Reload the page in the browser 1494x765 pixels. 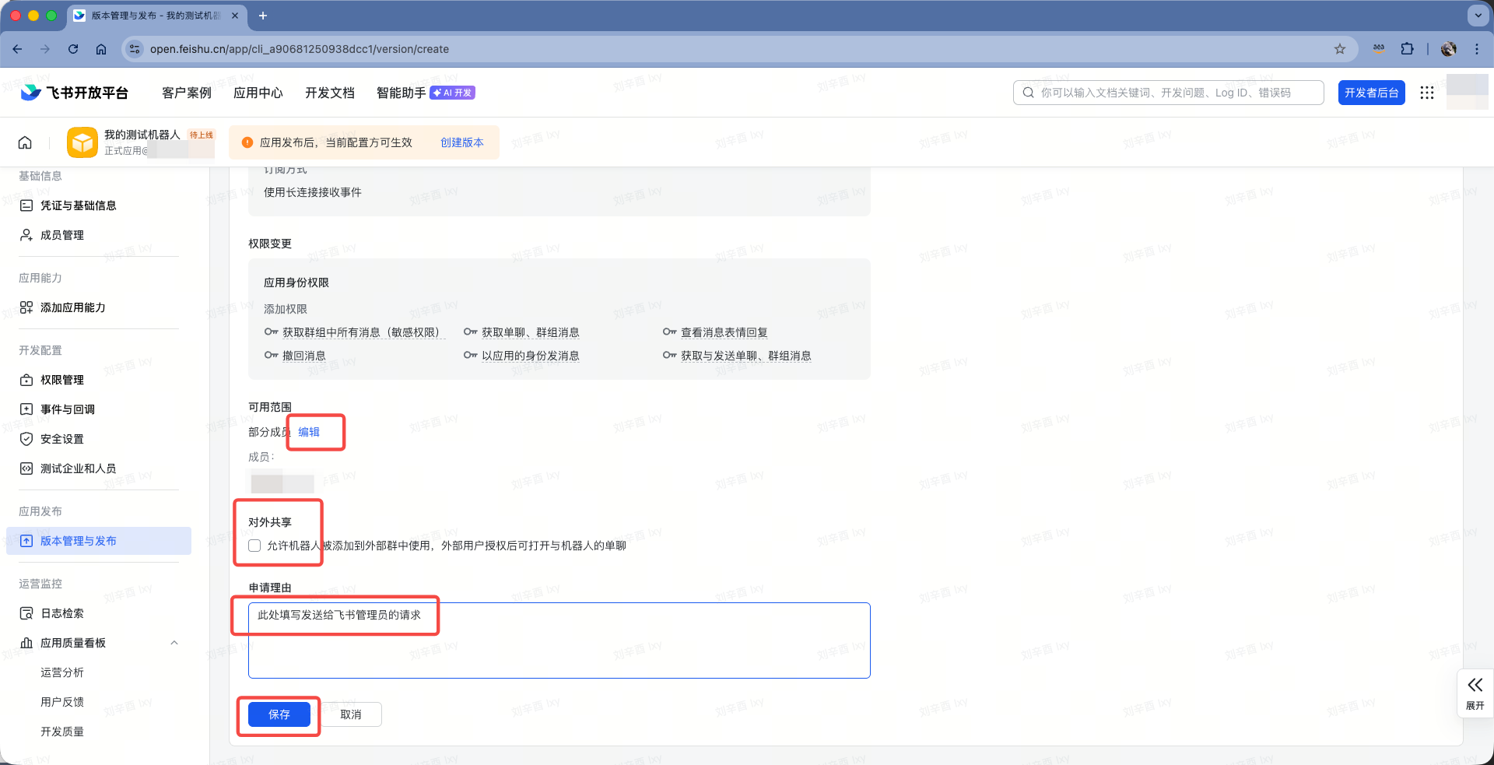[73, 49]
